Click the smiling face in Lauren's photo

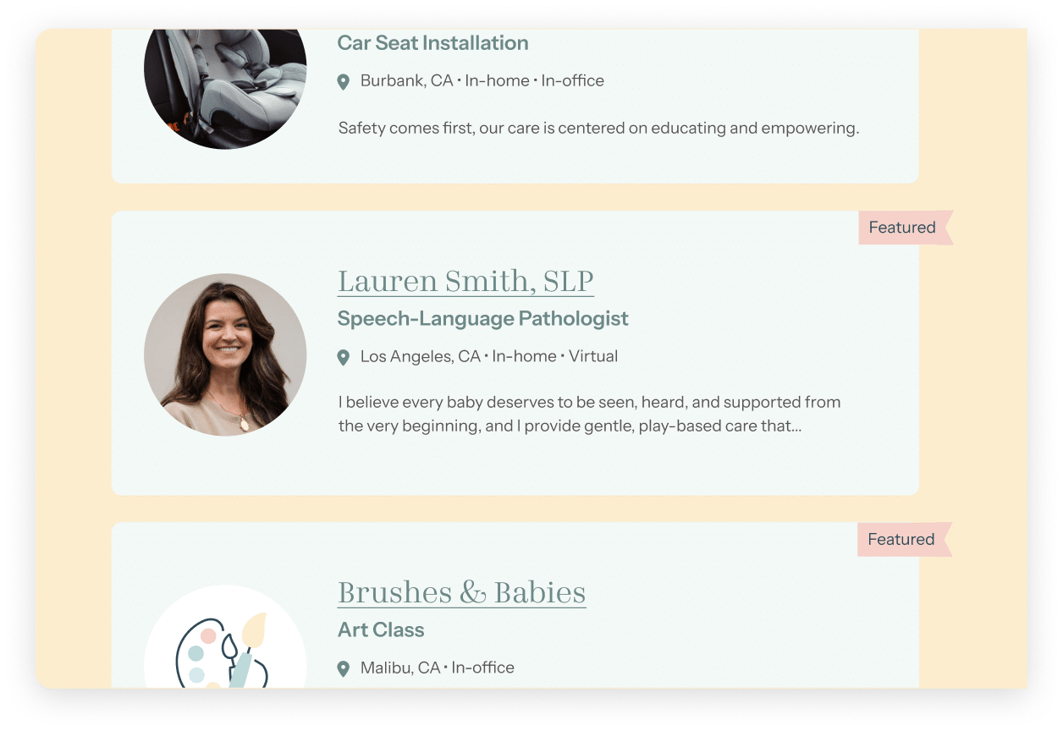tap(227, 336)
